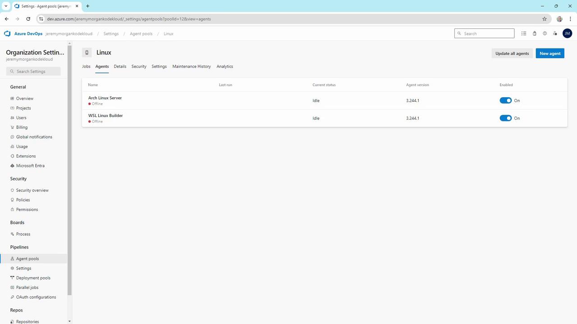Click the Linux pool icon beside the title
Viewport: 577px width, 324px height.
tap(87, 53)
